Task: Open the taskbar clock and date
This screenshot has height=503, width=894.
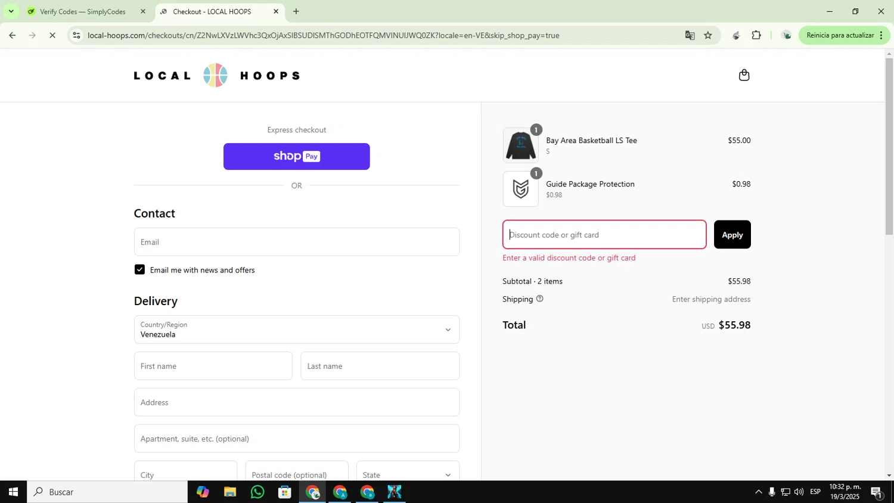Action: (845, 492)
